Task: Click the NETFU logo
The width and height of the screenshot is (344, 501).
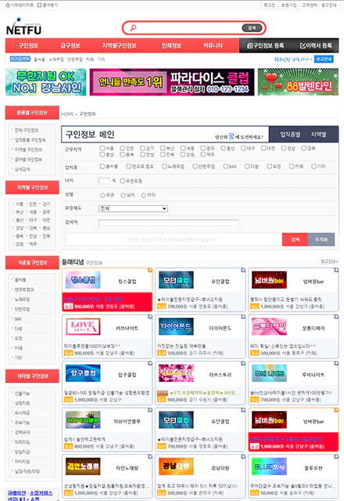Action: pyautogui.click(x=23, y=26)
